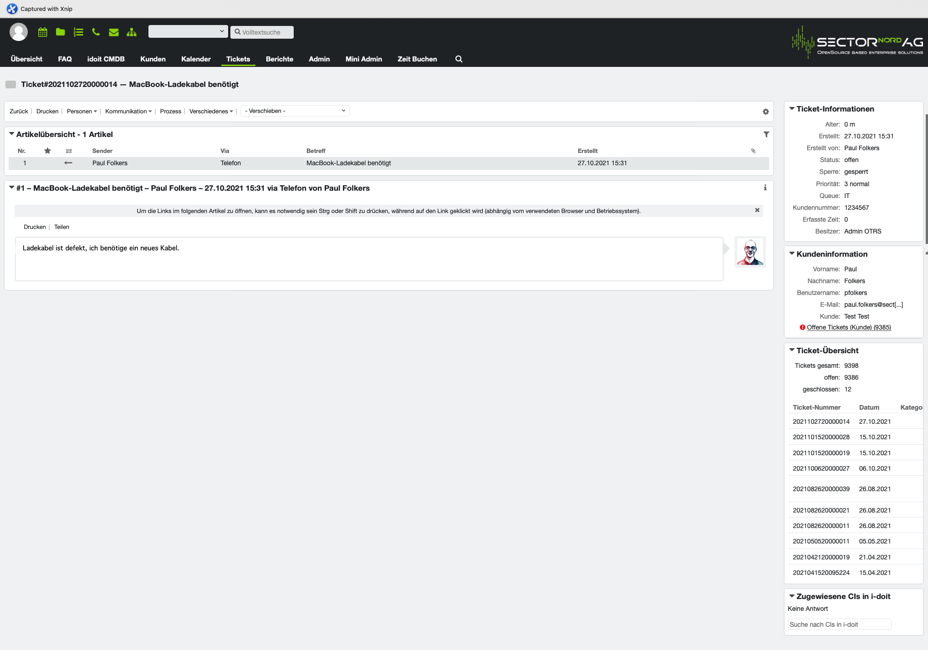Viewport: 928px width, 650px height.
Task: Click the grey flag next to ticket title
Action: click(x=11, y=84)
